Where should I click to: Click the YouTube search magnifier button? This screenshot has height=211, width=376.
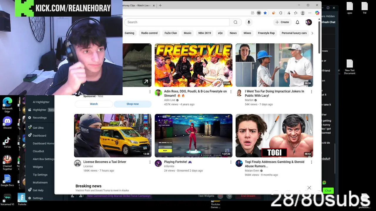(x=236, y=22)
